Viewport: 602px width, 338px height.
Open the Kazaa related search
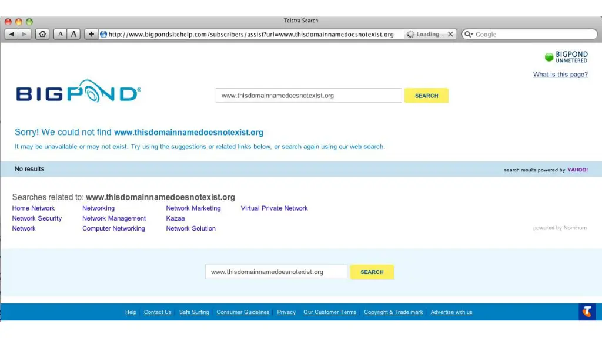[x=175, y=218]
